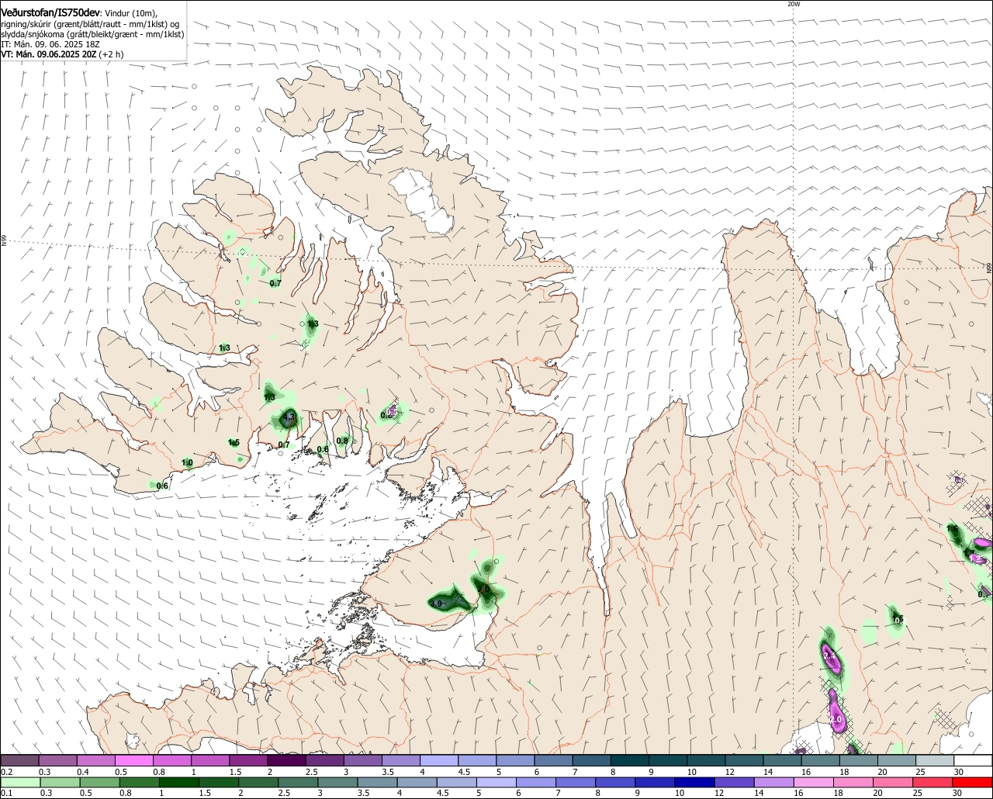This screenshot has width=993, height=799.
Task: Click the 1.5 precipitation value on the map
Action: coord(234,442)
